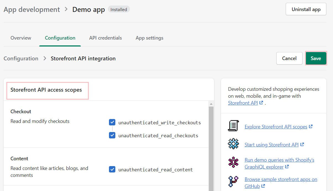Screen dimensions: 333x191
Task: Click the scopes list scrollbar thumb
Action: pos(211,149)
